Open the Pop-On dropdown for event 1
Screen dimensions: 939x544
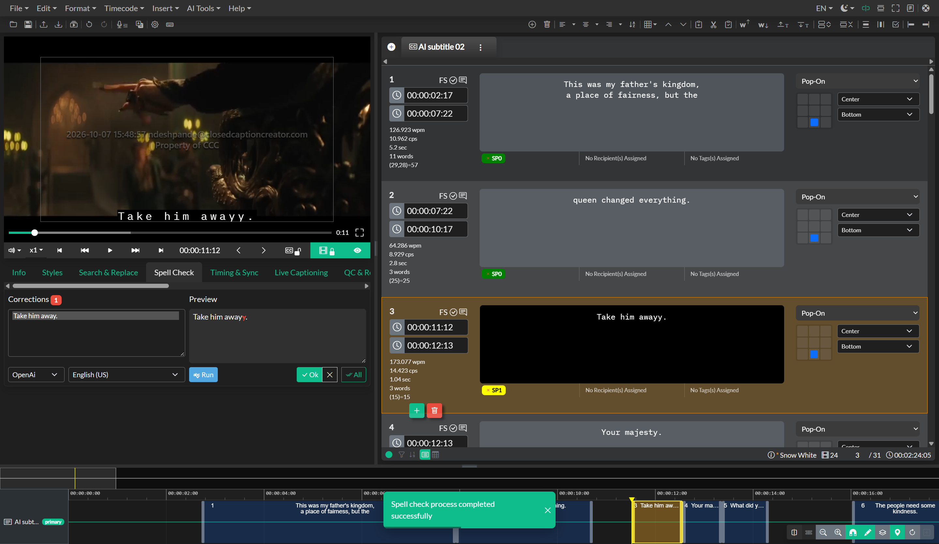857,81
